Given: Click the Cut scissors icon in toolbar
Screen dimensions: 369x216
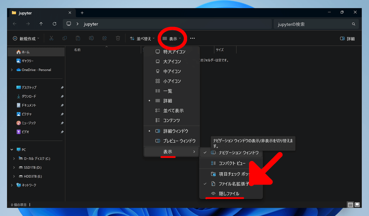Looking at the screenshot, I should (51, 38).
